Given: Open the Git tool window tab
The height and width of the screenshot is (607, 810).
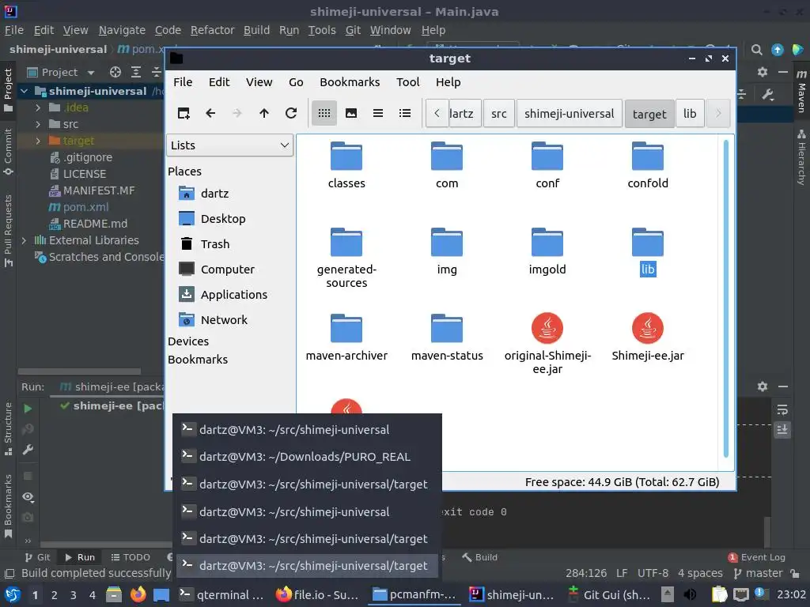Looking at the screenshot, I should click(x=37, y=557).
